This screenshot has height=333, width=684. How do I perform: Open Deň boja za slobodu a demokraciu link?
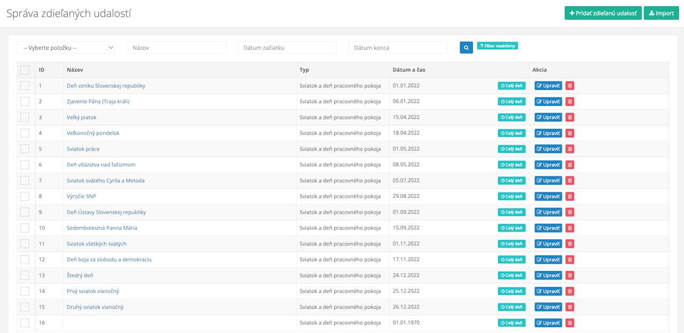point(109,259)
